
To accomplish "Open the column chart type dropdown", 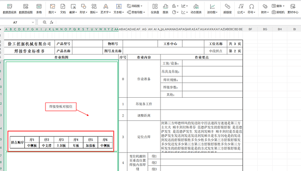I will point(175,6).
